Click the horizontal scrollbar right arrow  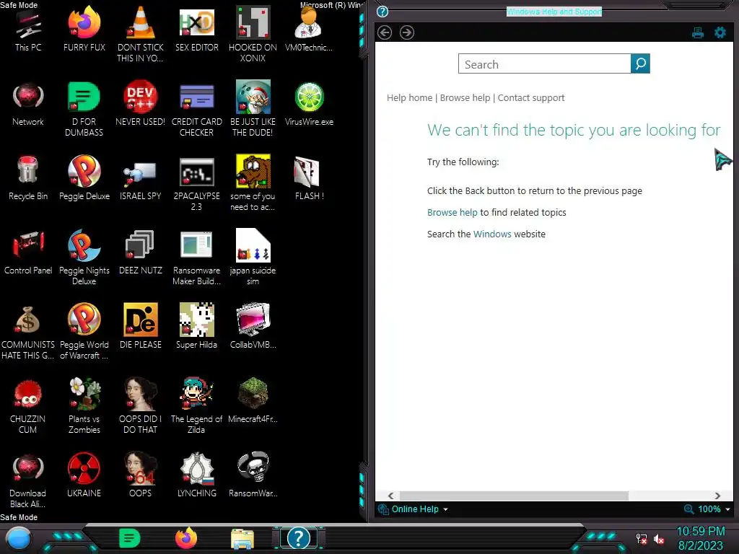tap(717, 496)
